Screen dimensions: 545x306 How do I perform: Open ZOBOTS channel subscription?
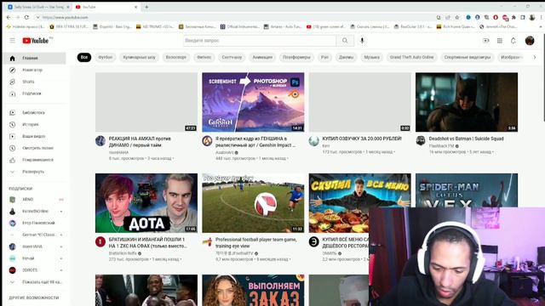tap(34, 270)
